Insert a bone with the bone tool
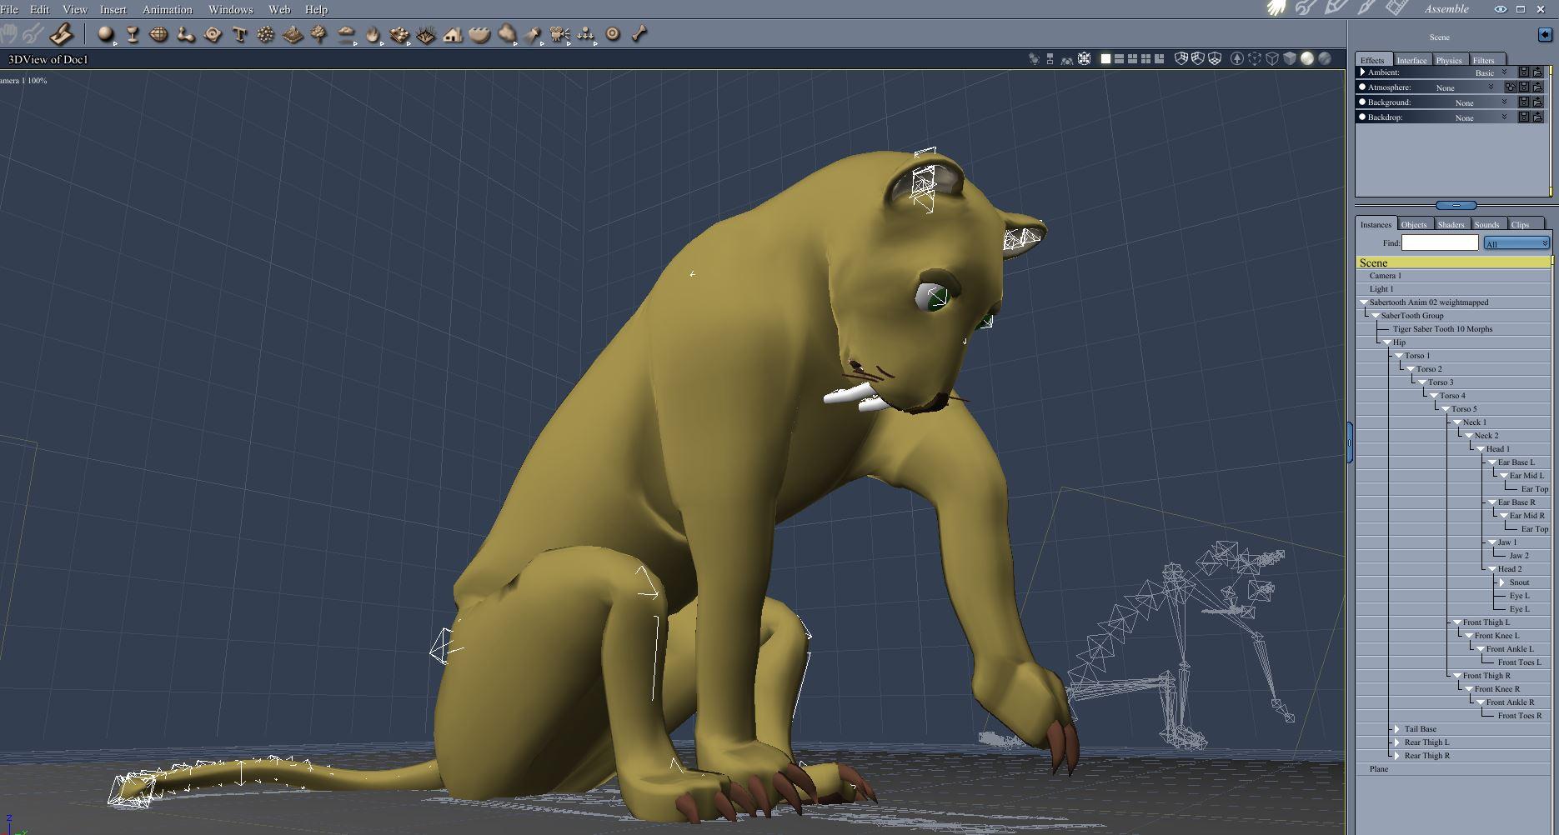 click(x=639, y=34)
